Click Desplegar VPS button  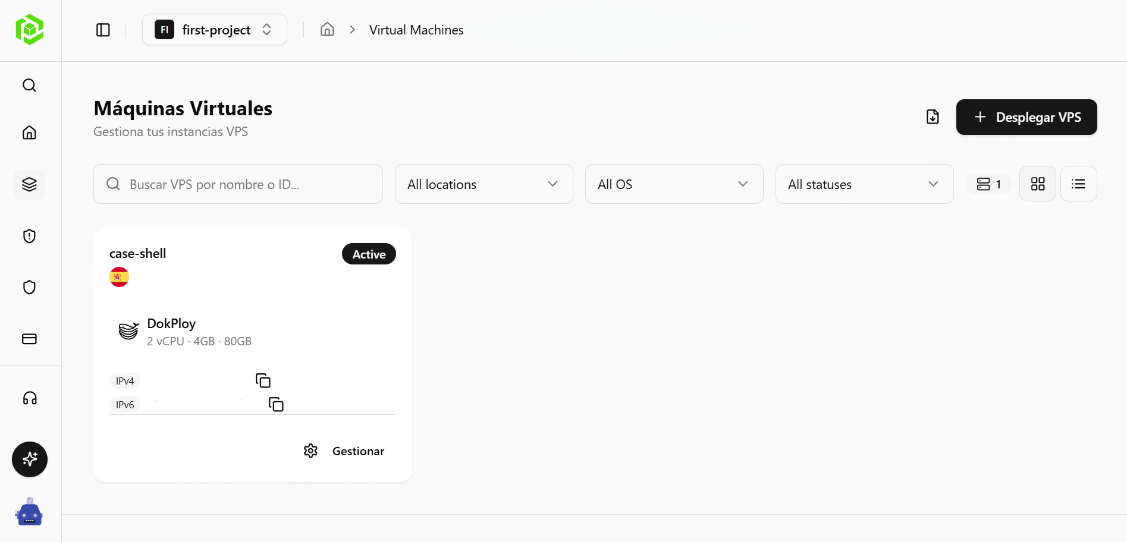click(1026, 117)
